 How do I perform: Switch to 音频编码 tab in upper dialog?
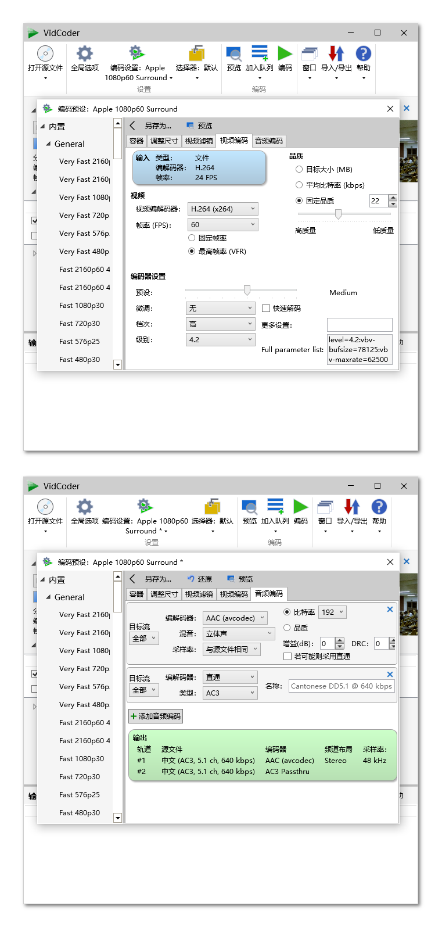[269, 141]
